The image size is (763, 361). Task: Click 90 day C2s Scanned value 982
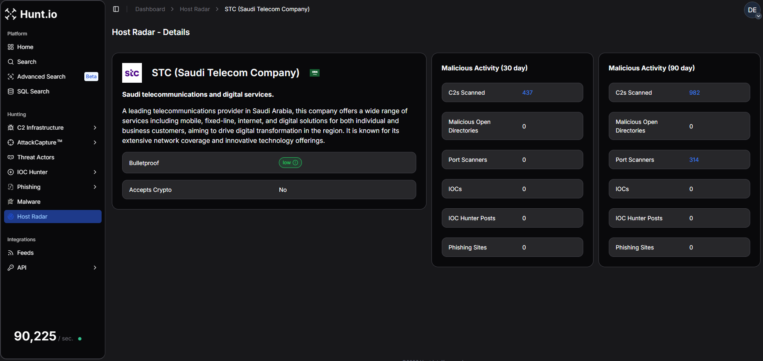tap(694, 93)
